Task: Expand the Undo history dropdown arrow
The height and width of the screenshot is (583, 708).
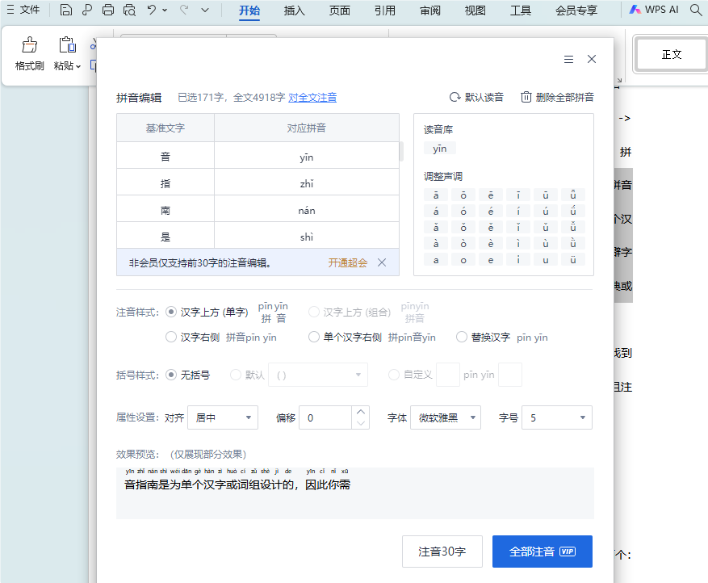Action: point(165,10)
